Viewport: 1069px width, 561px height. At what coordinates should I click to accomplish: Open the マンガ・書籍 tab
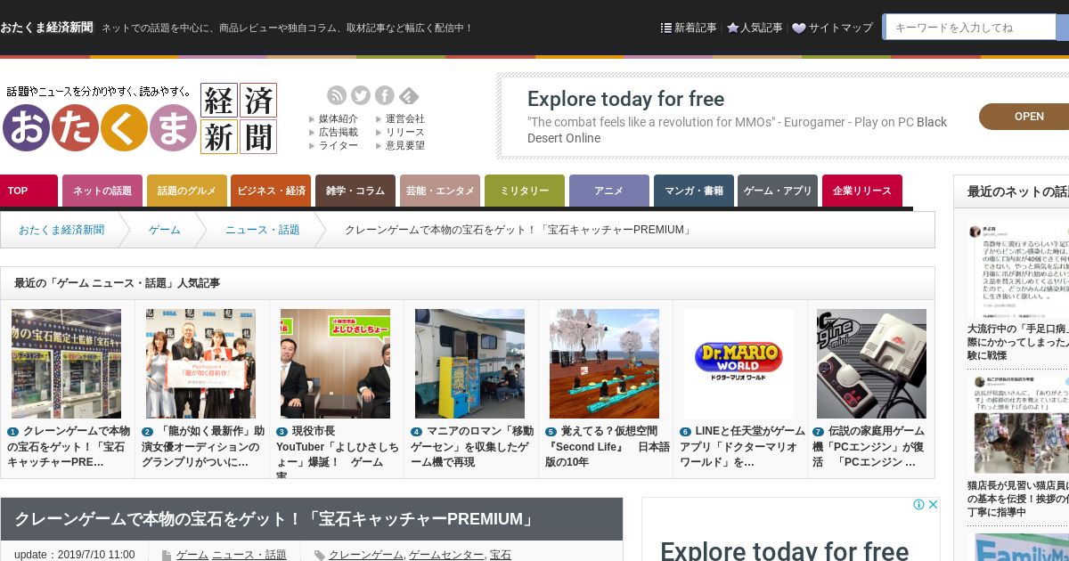pos(694,191)
